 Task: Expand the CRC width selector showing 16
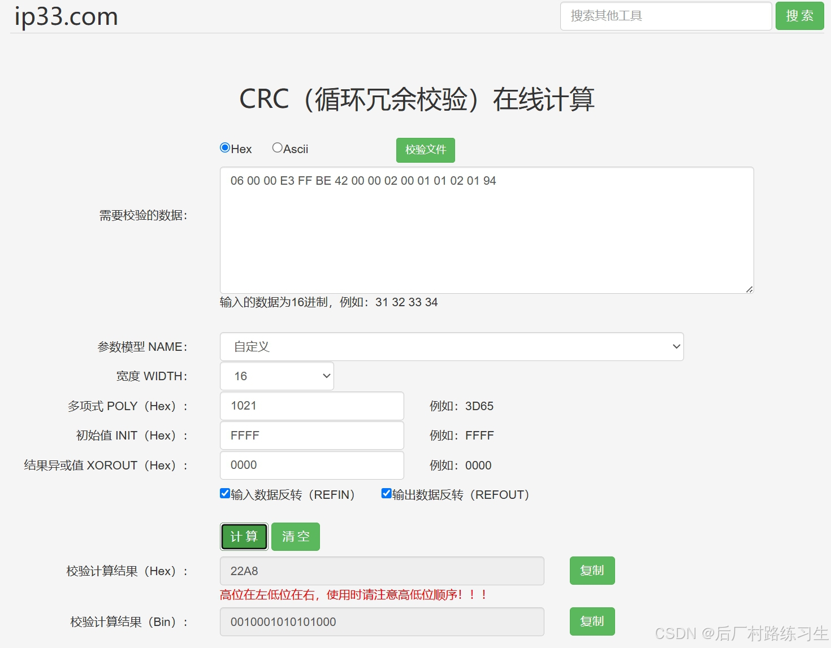pos(276,376)
